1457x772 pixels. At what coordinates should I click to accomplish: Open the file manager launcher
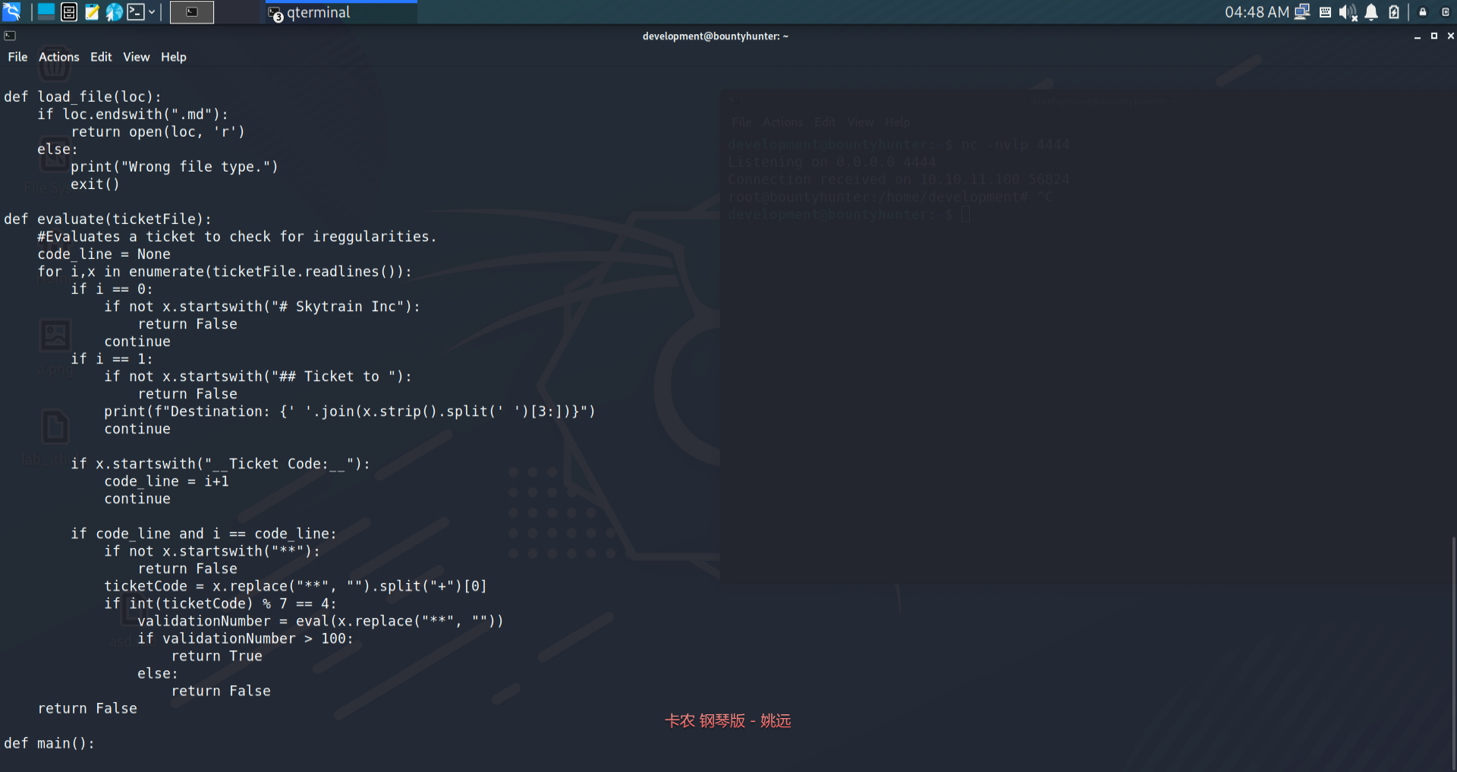click(69, 11)
